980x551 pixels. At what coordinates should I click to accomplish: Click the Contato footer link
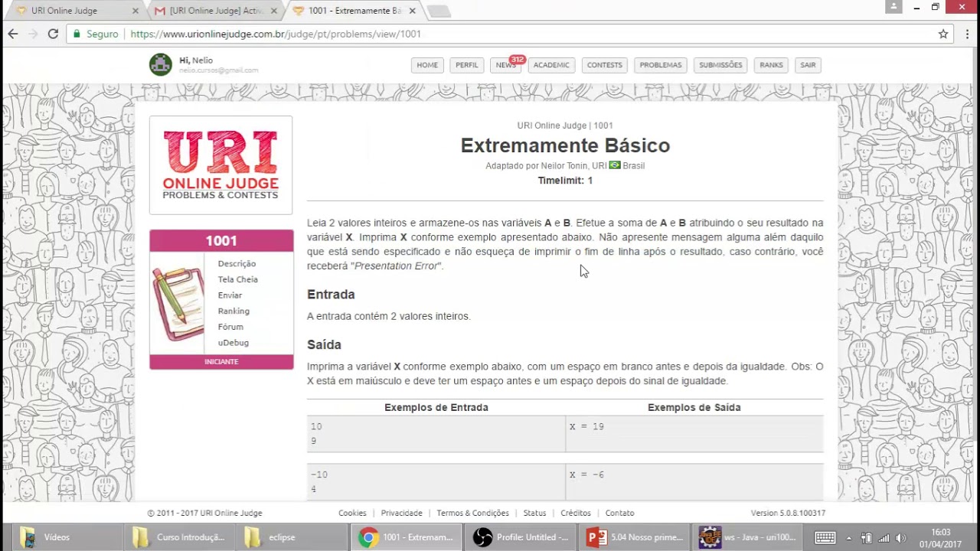619,514
